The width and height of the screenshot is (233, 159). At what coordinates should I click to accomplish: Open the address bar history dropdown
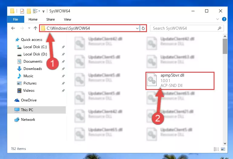(137, 28)
